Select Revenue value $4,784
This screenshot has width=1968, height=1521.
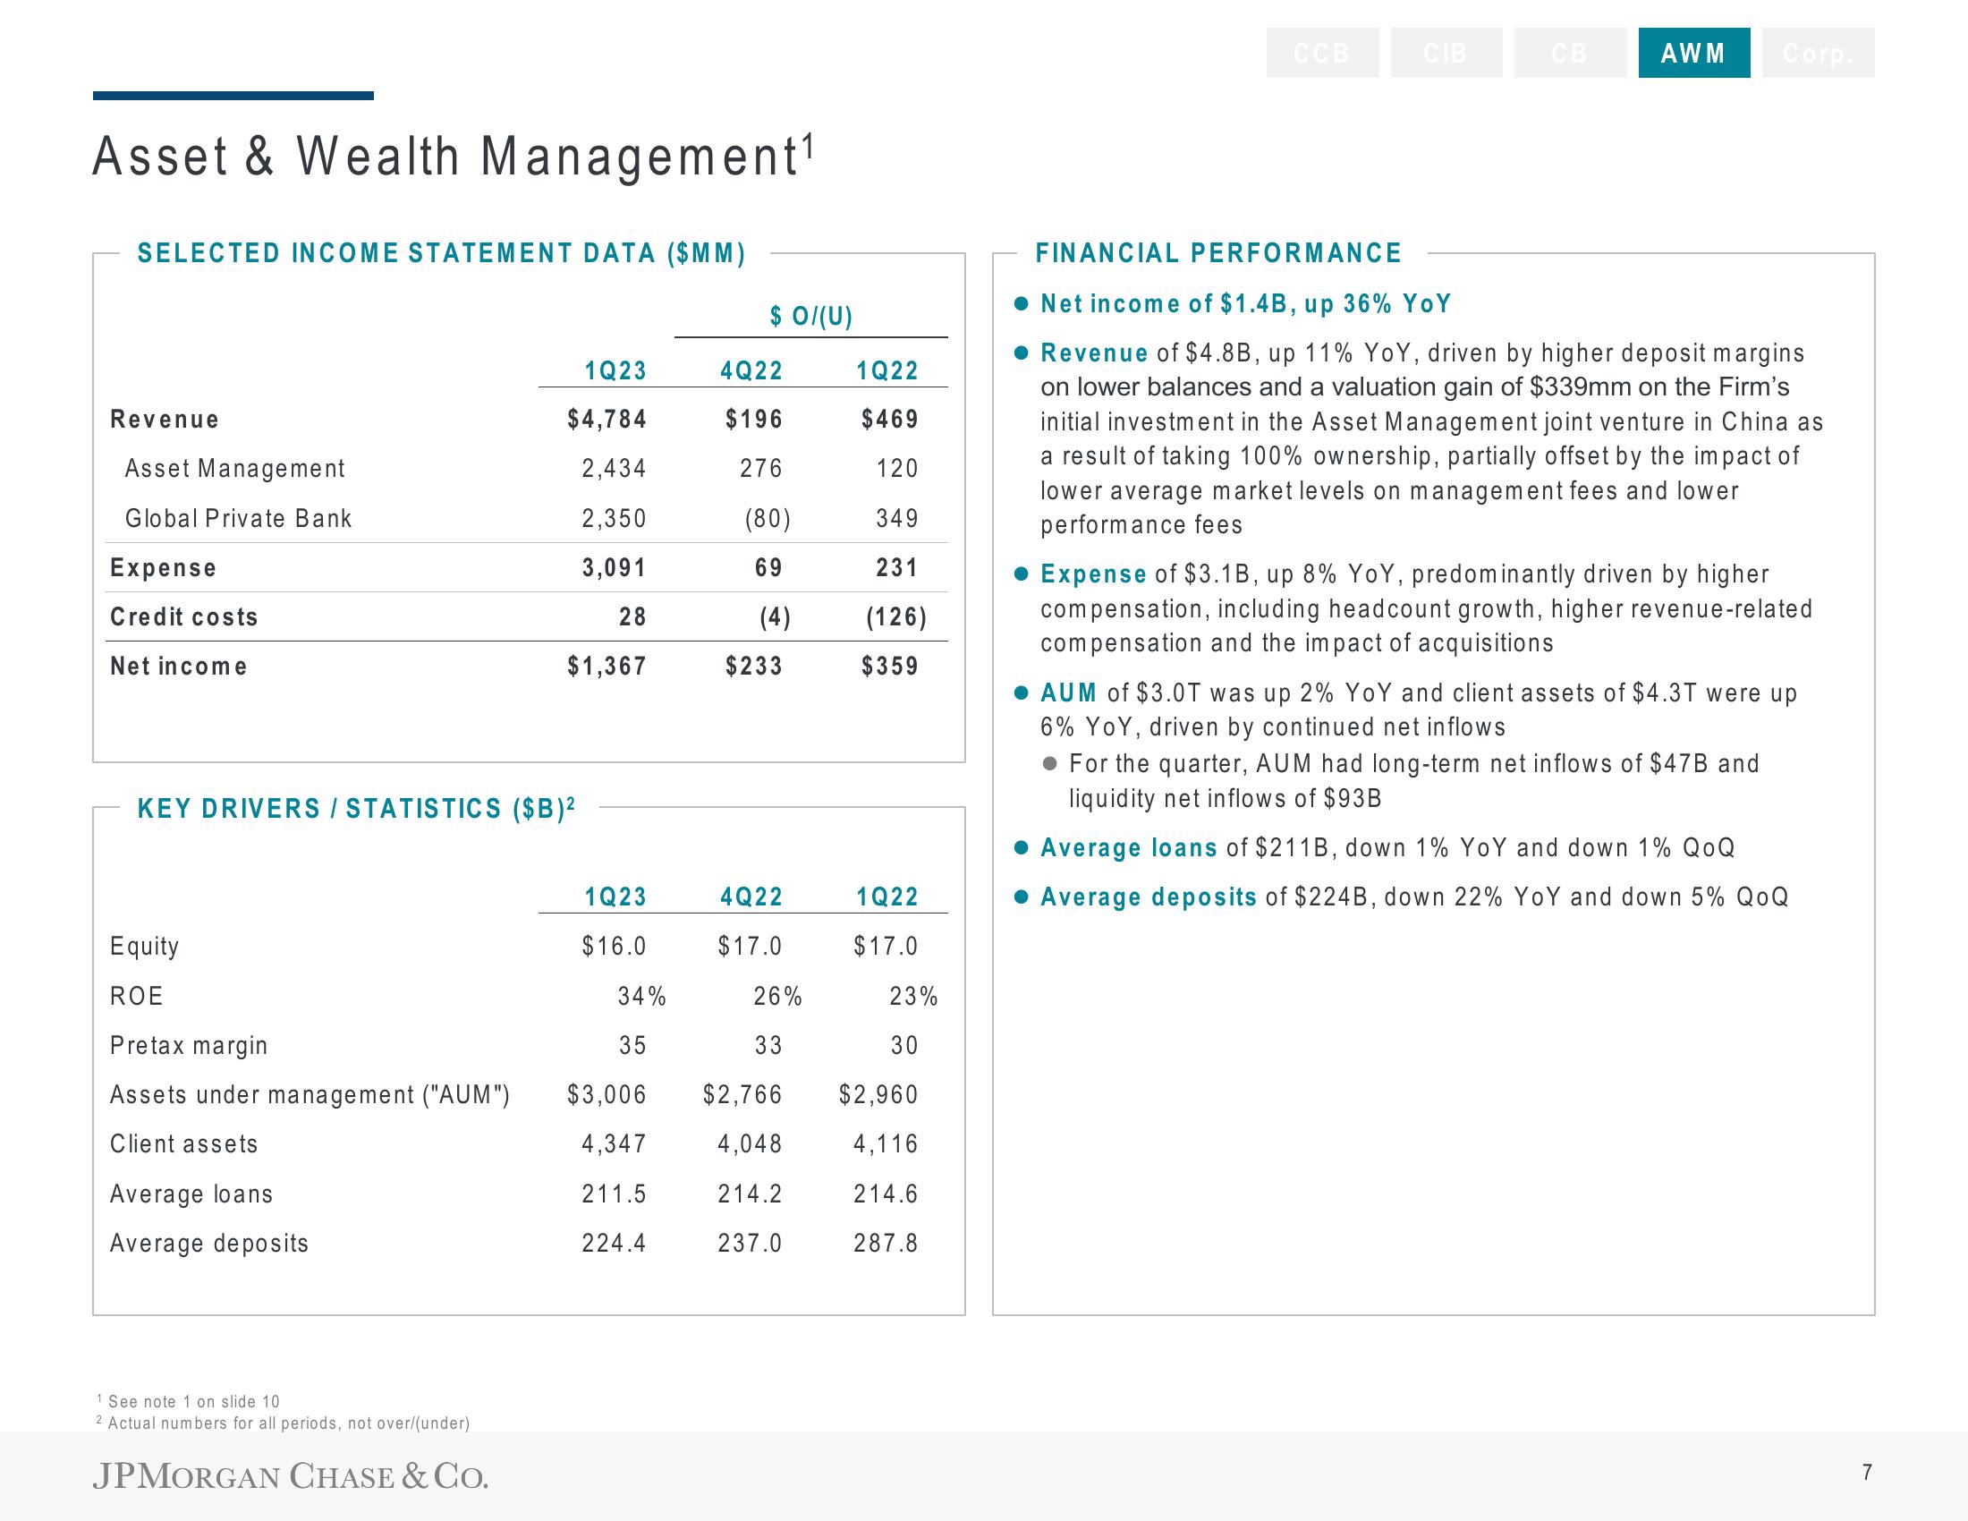click(607, 419)
